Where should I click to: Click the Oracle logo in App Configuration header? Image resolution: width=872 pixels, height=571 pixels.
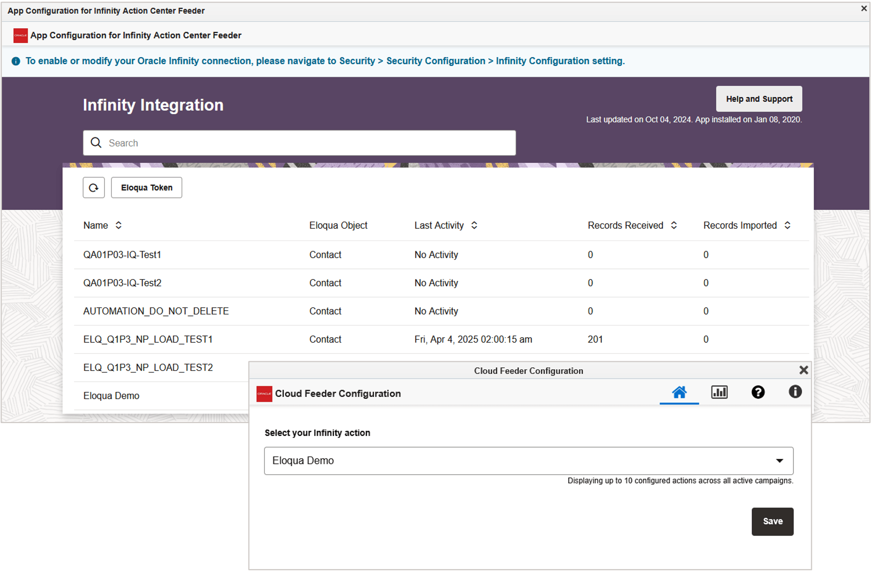point(20,36)
